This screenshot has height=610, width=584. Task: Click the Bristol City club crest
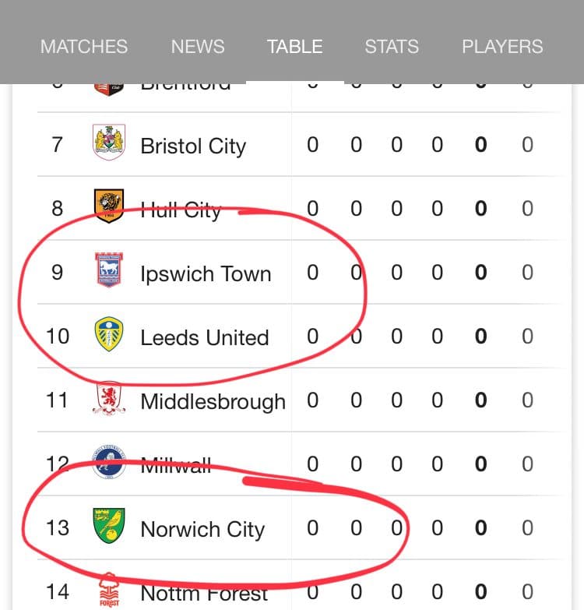tap(109, 143)
